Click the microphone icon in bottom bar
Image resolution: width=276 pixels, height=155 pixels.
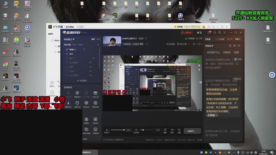pos(107,130)
